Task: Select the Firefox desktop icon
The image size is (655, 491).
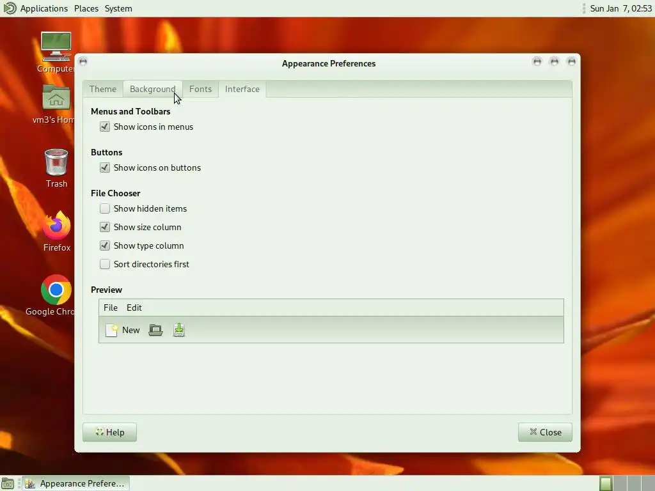Action: pos(56,231)
